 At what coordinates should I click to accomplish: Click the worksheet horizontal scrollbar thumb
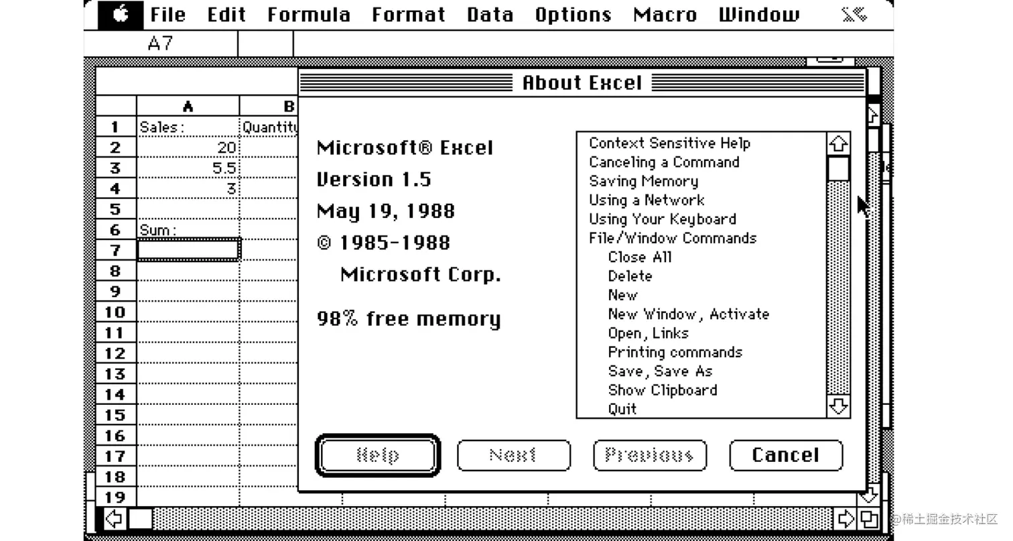point(140,518)
